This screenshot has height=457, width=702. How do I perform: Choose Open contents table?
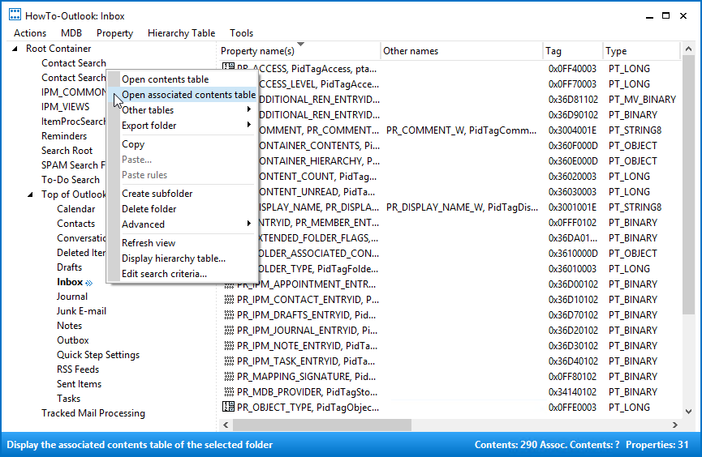click(183, 79)
